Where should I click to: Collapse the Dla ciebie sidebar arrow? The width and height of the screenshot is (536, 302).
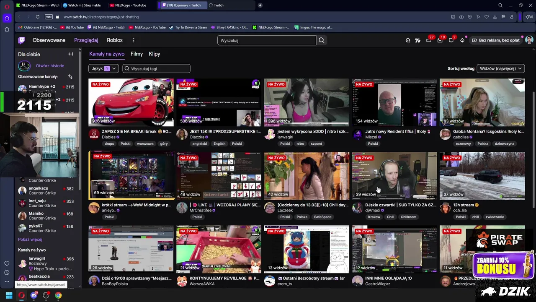(x=70, y=54)
